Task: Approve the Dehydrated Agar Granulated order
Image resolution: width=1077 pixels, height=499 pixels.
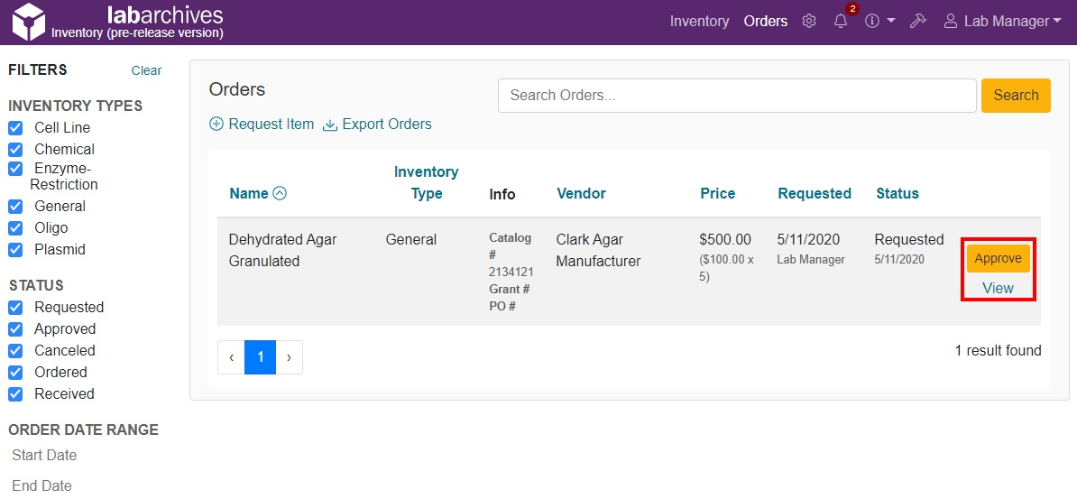Action: [x=998, y=259]
